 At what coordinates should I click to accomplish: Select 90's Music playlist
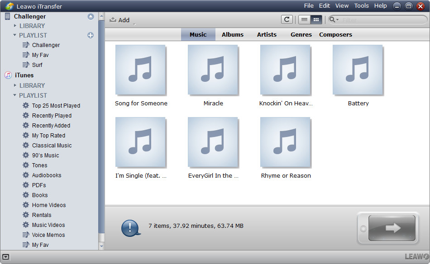(x=46, y=155)
